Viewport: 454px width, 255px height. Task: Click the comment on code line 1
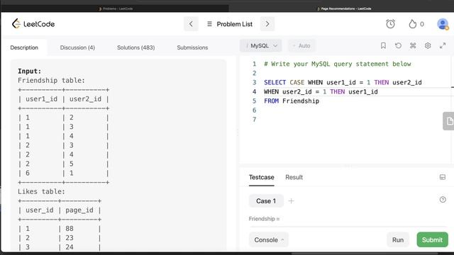338,64
